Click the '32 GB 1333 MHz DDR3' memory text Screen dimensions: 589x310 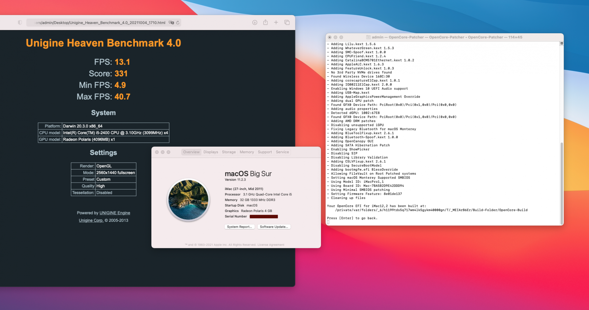pyautogui.click(x=257, y=200)
